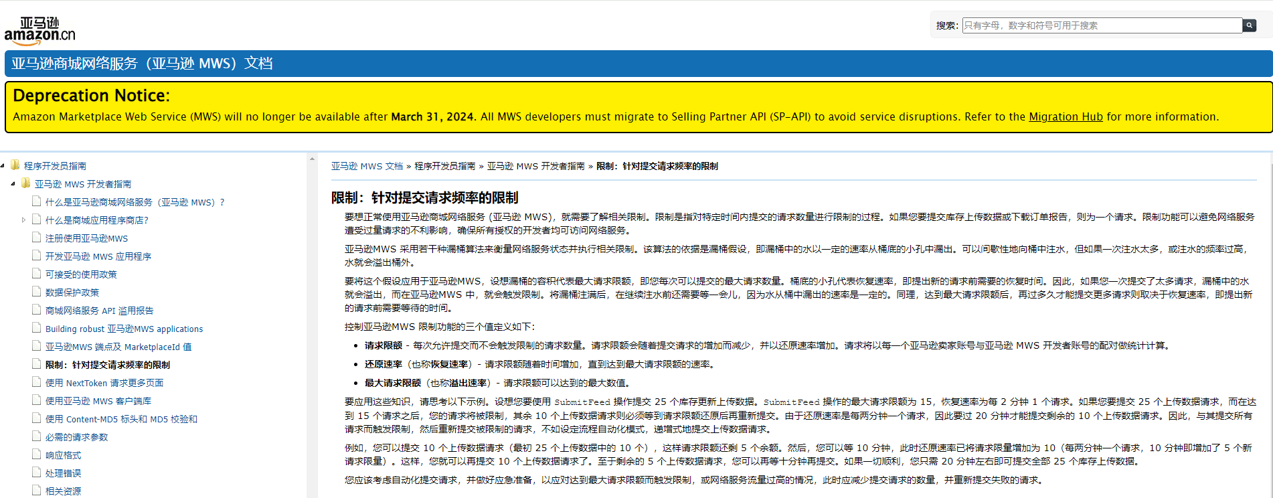Screen dimensions: 1273x498
Task: Click page icon beside 可接受的使用政策
Action: (x=37, y=273)
